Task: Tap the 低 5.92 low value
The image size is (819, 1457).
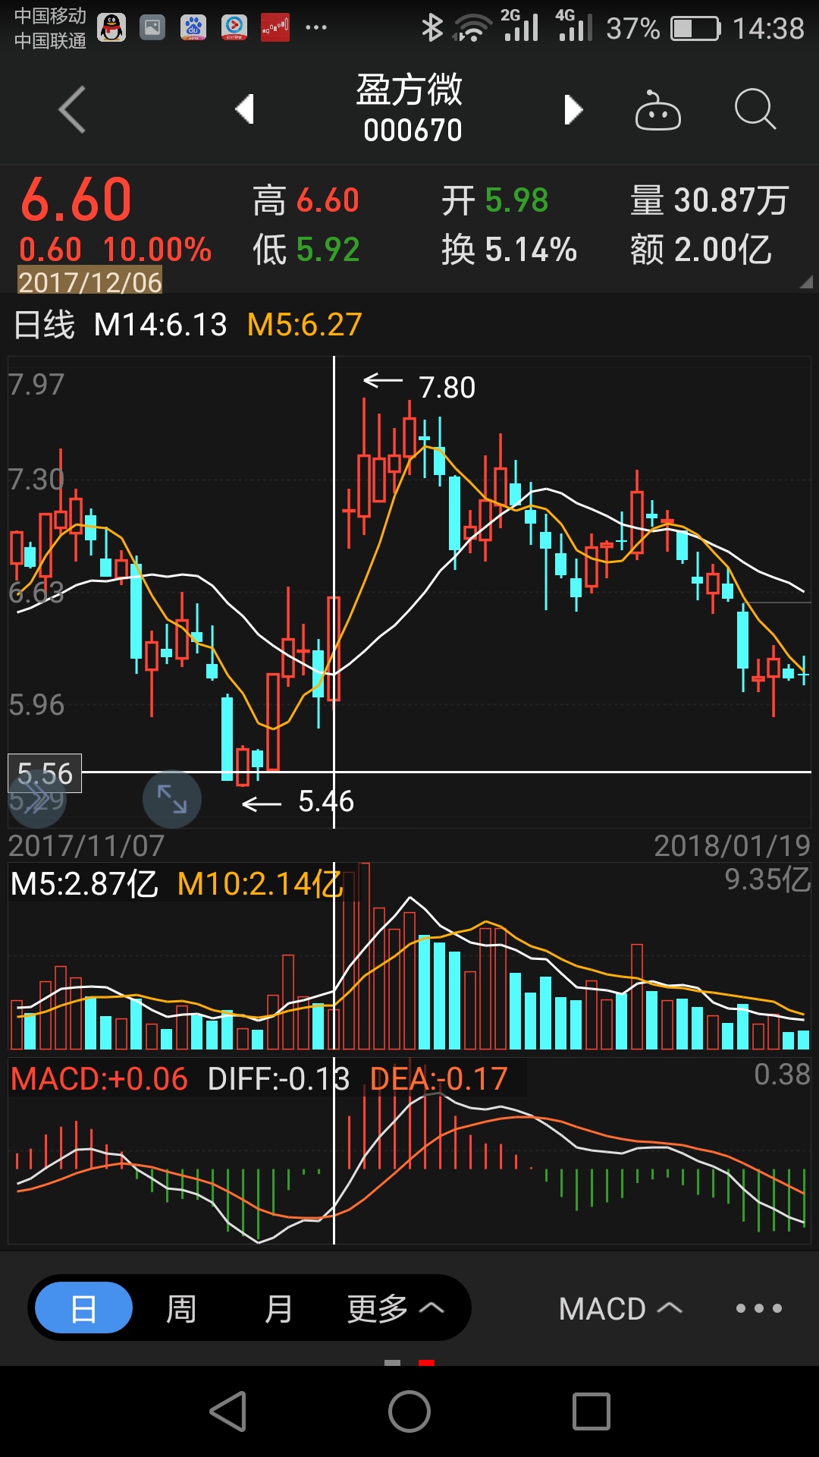Action: pos(306,250)
